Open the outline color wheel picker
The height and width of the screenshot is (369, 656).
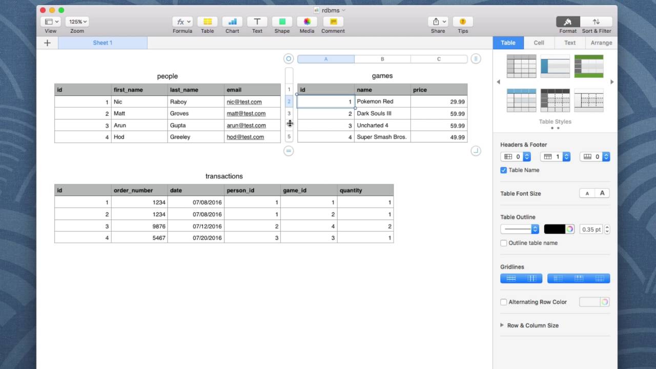tap(569, 229)
